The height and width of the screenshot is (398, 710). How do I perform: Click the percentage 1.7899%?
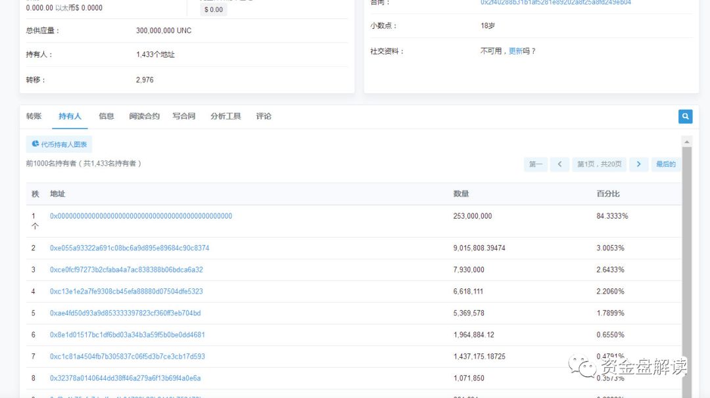(610, 313)
